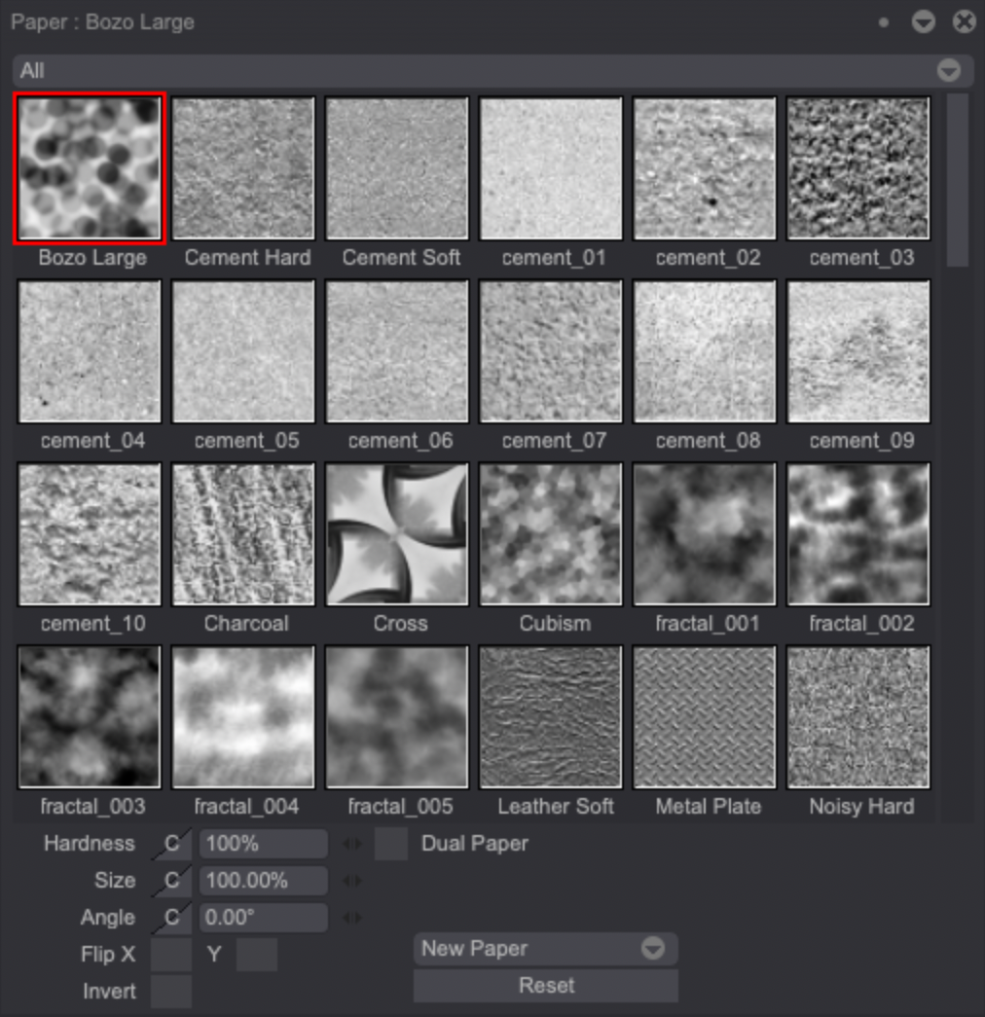The width and height of the screenshot is (985, 1017).
Task: Enable the Invert checkbox
Action: click(171, 992)
